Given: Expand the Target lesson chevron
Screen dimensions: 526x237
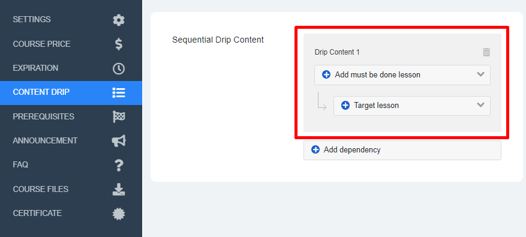Looking at the screenshot, I should (x=480, y=105).
